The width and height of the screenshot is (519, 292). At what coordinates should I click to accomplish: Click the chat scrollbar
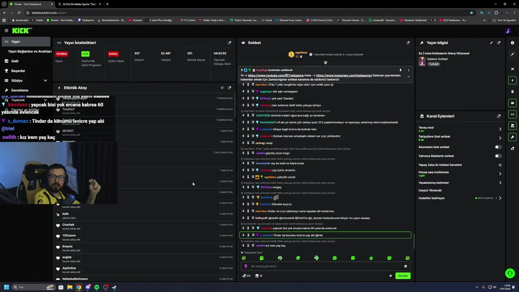(414, 241)
